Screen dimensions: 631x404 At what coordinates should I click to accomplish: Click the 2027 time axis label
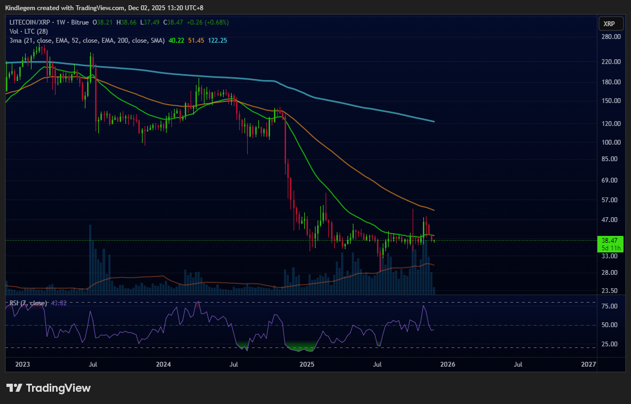589,365
